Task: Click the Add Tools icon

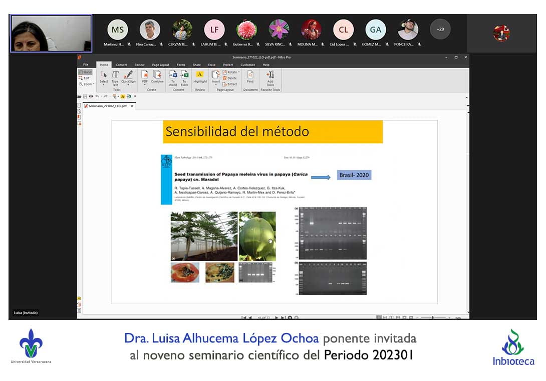Action: pyautogui.click(x=270, y=77)
